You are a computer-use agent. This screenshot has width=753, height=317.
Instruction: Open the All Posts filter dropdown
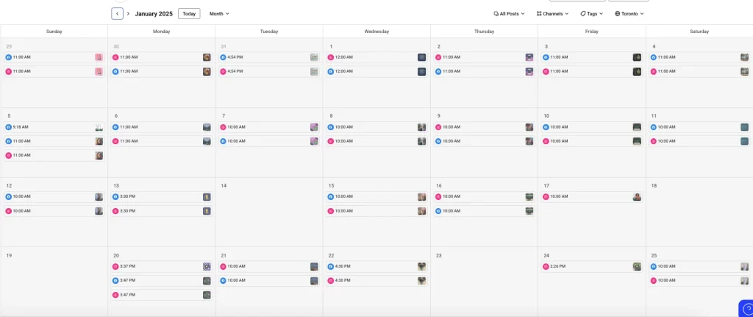pyautogui.click(x=509, y=13)
